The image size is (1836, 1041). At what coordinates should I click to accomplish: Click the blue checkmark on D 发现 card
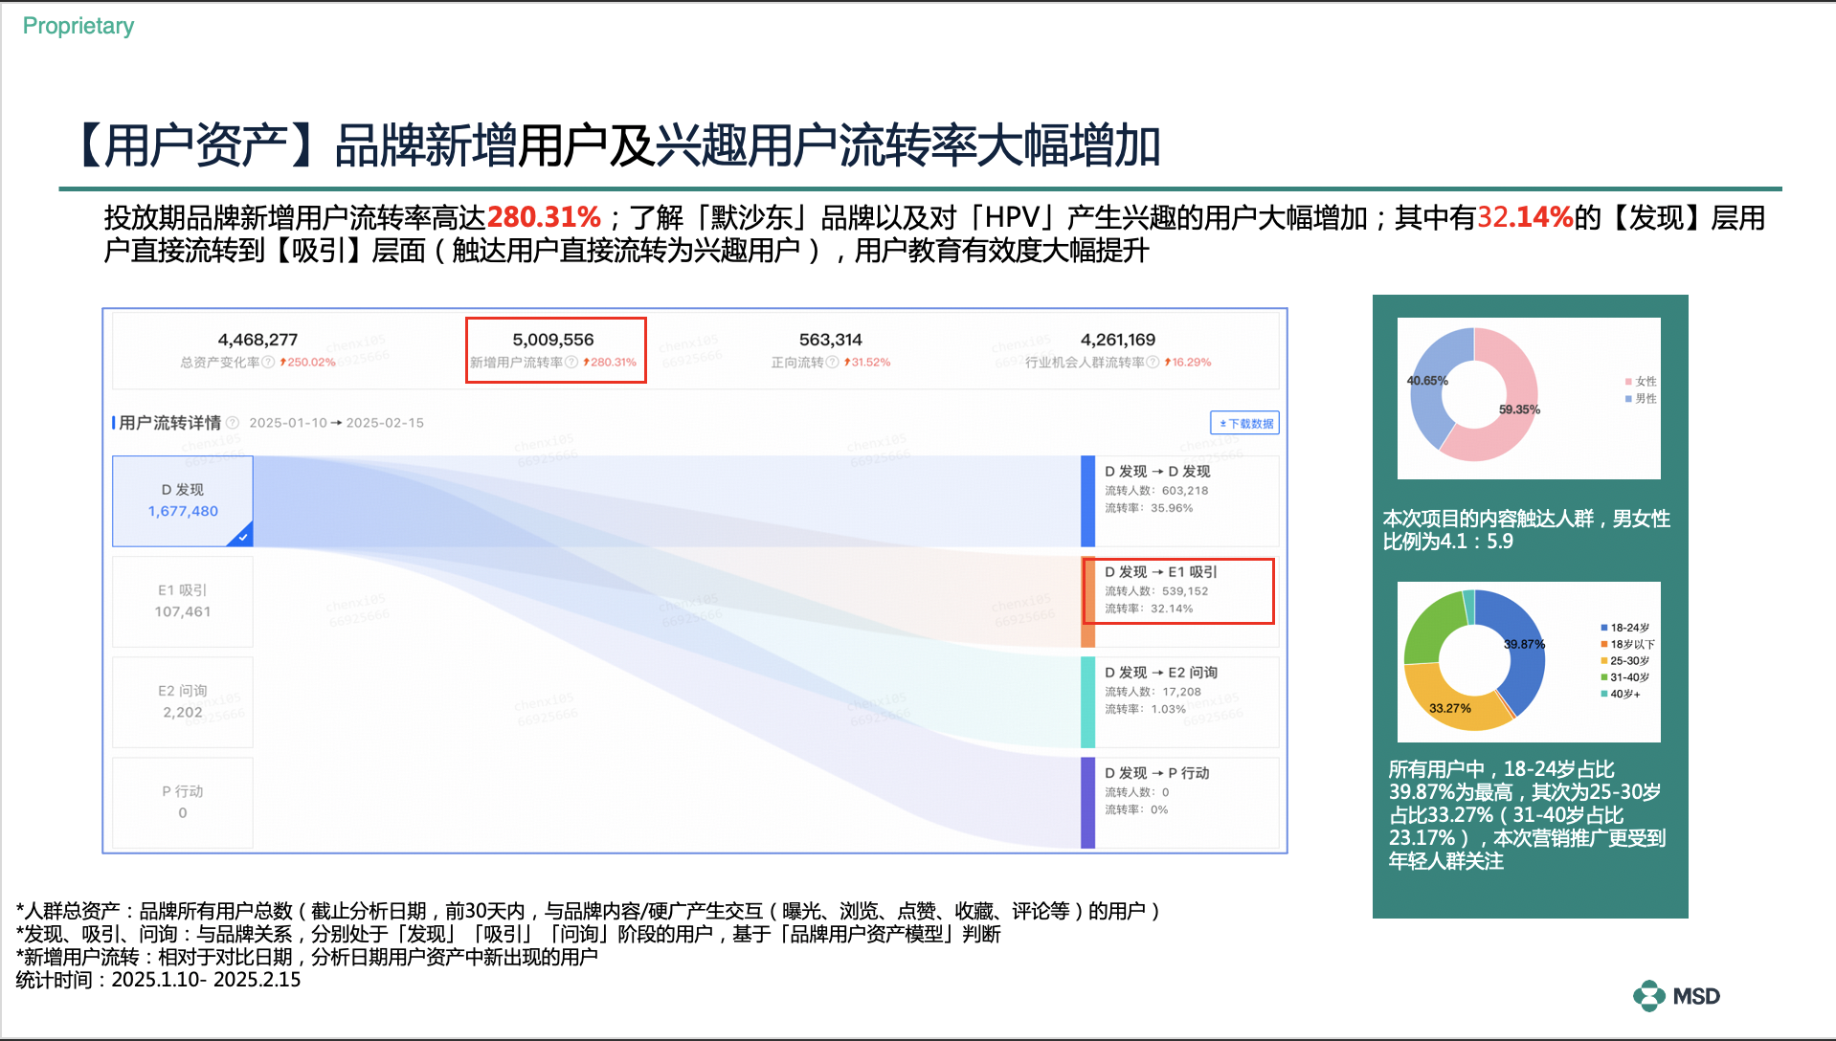click(242, 537)
